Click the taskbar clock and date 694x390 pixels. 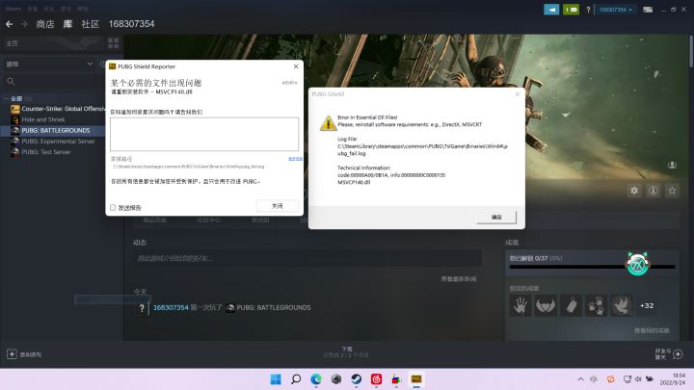[x=673, y=379]
